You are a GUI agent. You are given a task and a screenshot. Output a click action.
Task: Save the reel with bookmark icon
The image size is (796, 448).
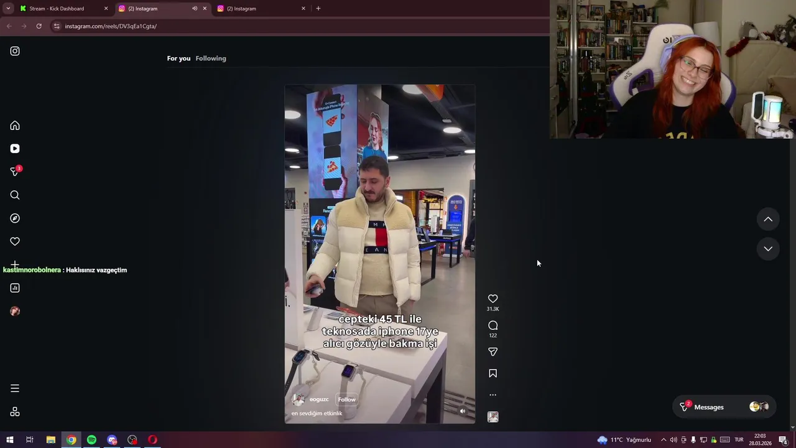coord(493,373)
